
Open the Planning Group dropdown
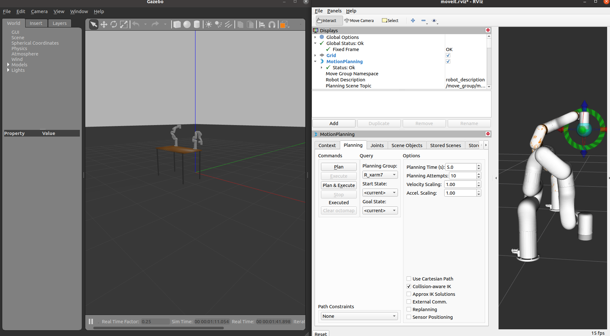[x=380, y=175]
